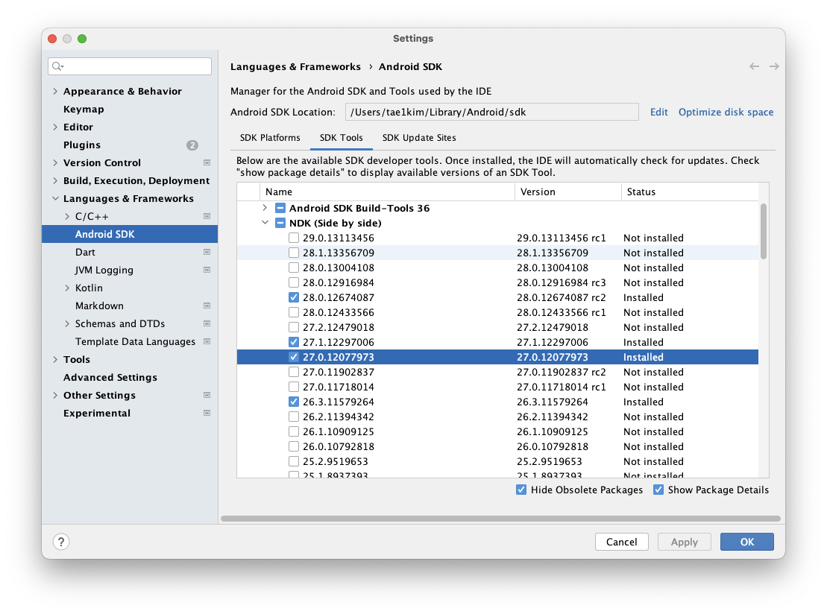Click the project-level icon beside Experimental
Screen dimensions: 827x614
click(207, 414)
